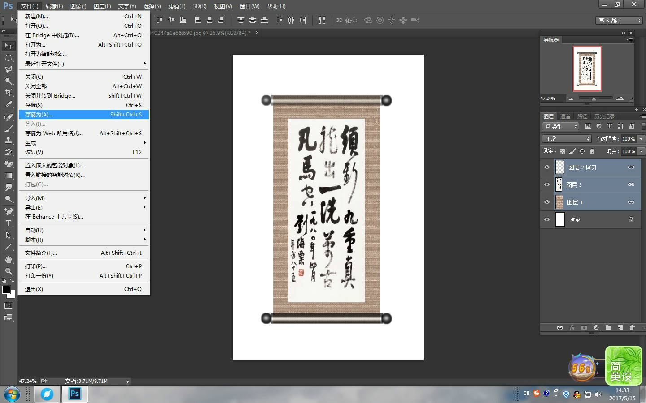The width and height of the screenshot is (646, 403).
Task: Click the background color swatch
Action: (13, 295)
